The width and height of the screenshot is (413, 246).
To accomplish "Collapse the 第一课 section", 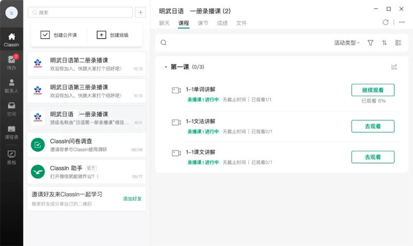I will (x=166, y=67).
